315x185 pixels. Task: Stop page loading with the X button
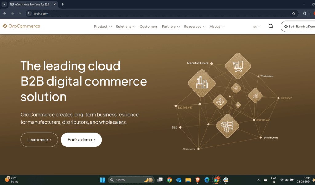pos(20,14)
